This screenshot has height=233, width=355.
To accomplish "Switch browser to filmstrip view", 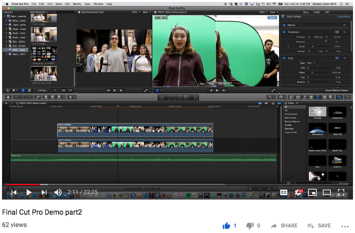I will point(23,90).
